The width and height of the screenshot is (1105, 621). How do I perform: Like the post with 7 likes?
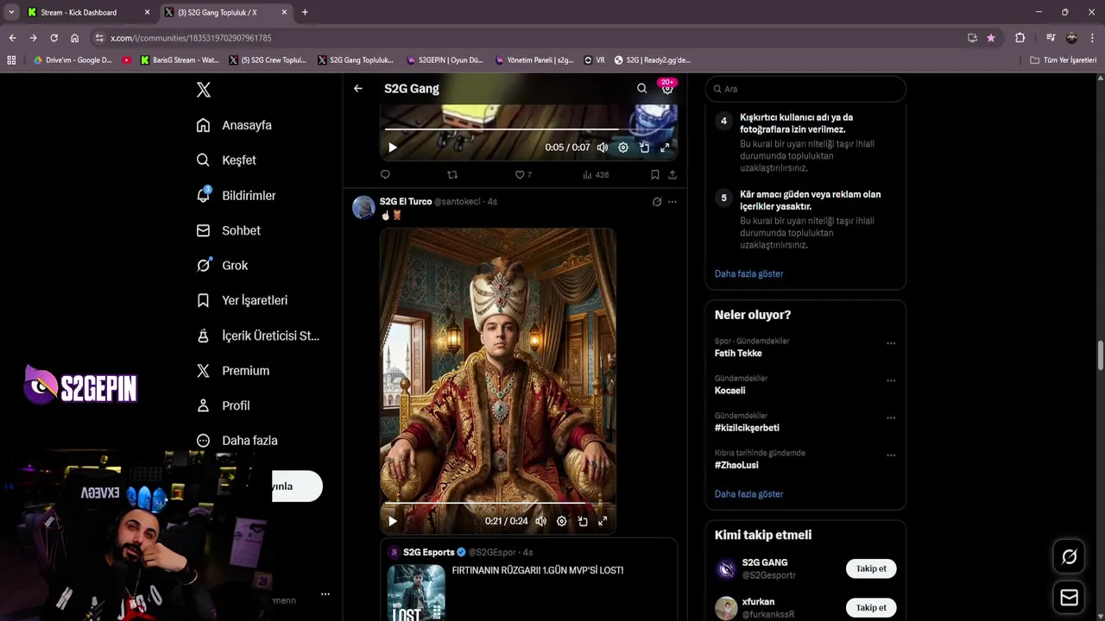(x=523, y=174)
